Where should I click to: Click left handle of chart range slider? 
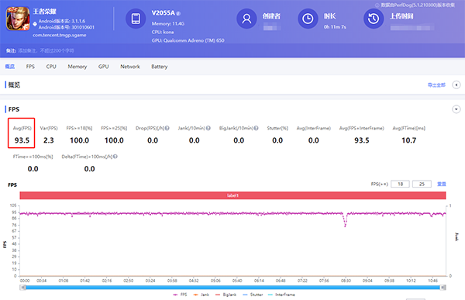pos(23,288)
